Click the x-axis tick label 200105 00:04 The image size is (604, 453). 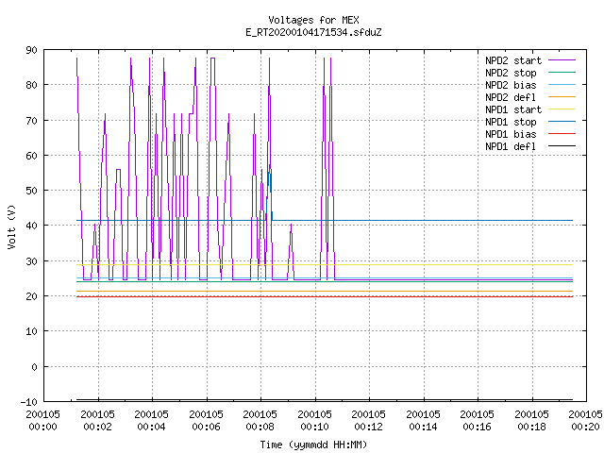(152, 421)
